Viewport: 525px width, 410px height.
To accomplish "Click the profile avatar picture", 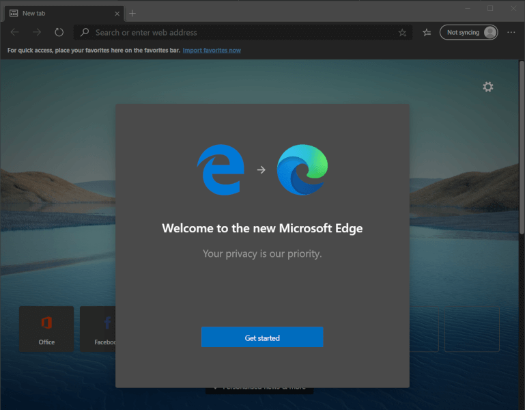I will [490, 33].
